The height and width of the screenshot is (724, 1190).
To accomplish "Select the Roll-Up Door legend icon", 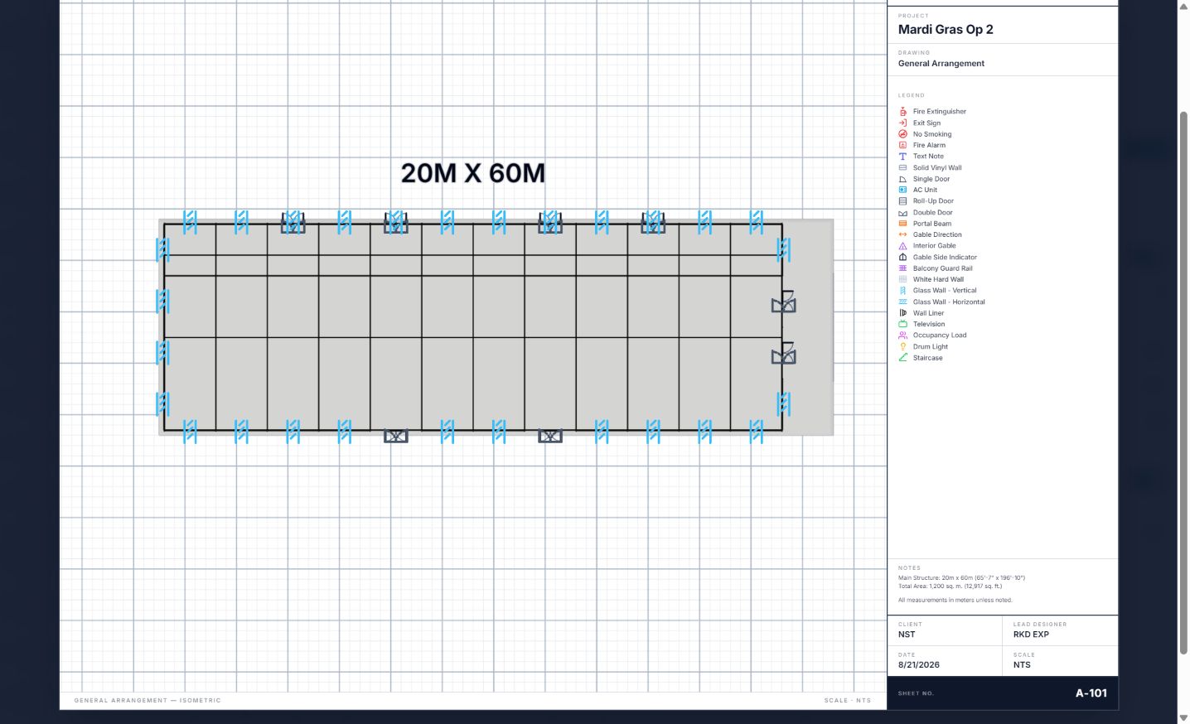I will point(902,200).
